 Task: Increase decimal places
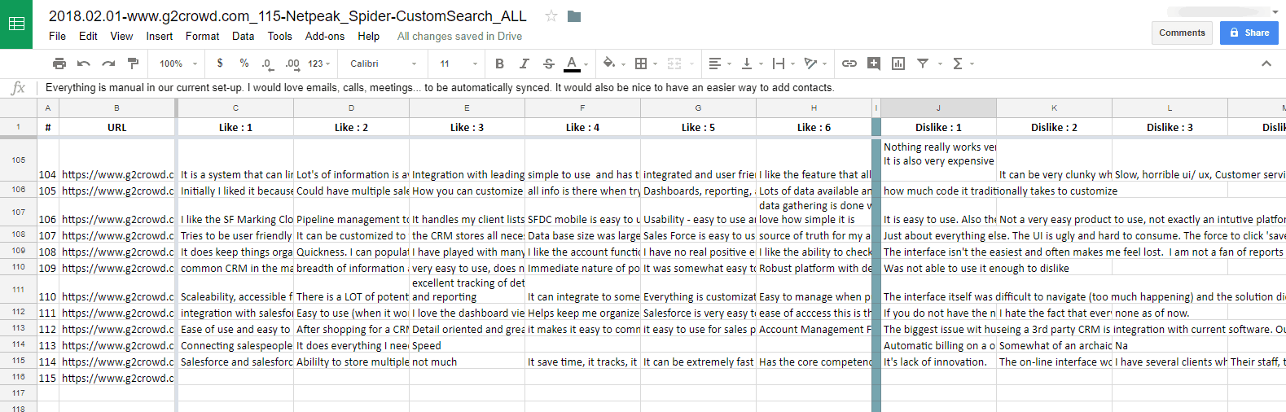coord(292,64)
